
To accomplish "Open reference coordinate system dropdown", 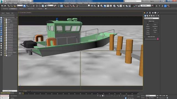I will 50,5.
